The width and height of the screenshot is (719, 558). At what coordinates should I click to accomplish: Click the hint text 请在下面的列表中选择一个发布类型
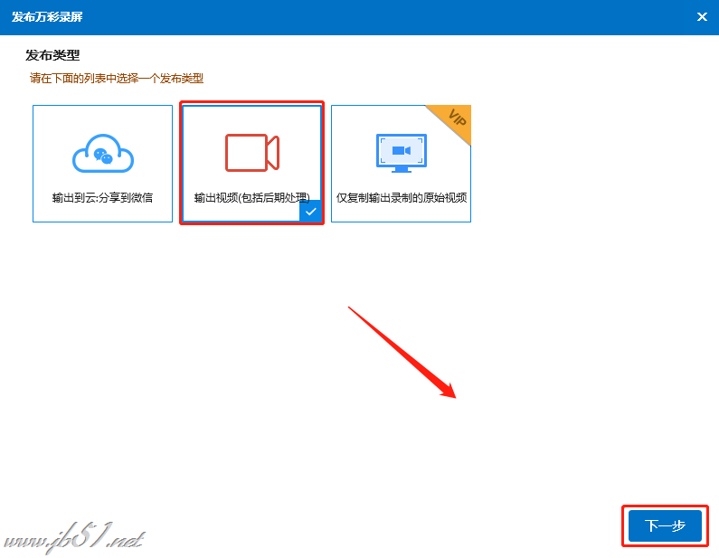click(117, 79)
